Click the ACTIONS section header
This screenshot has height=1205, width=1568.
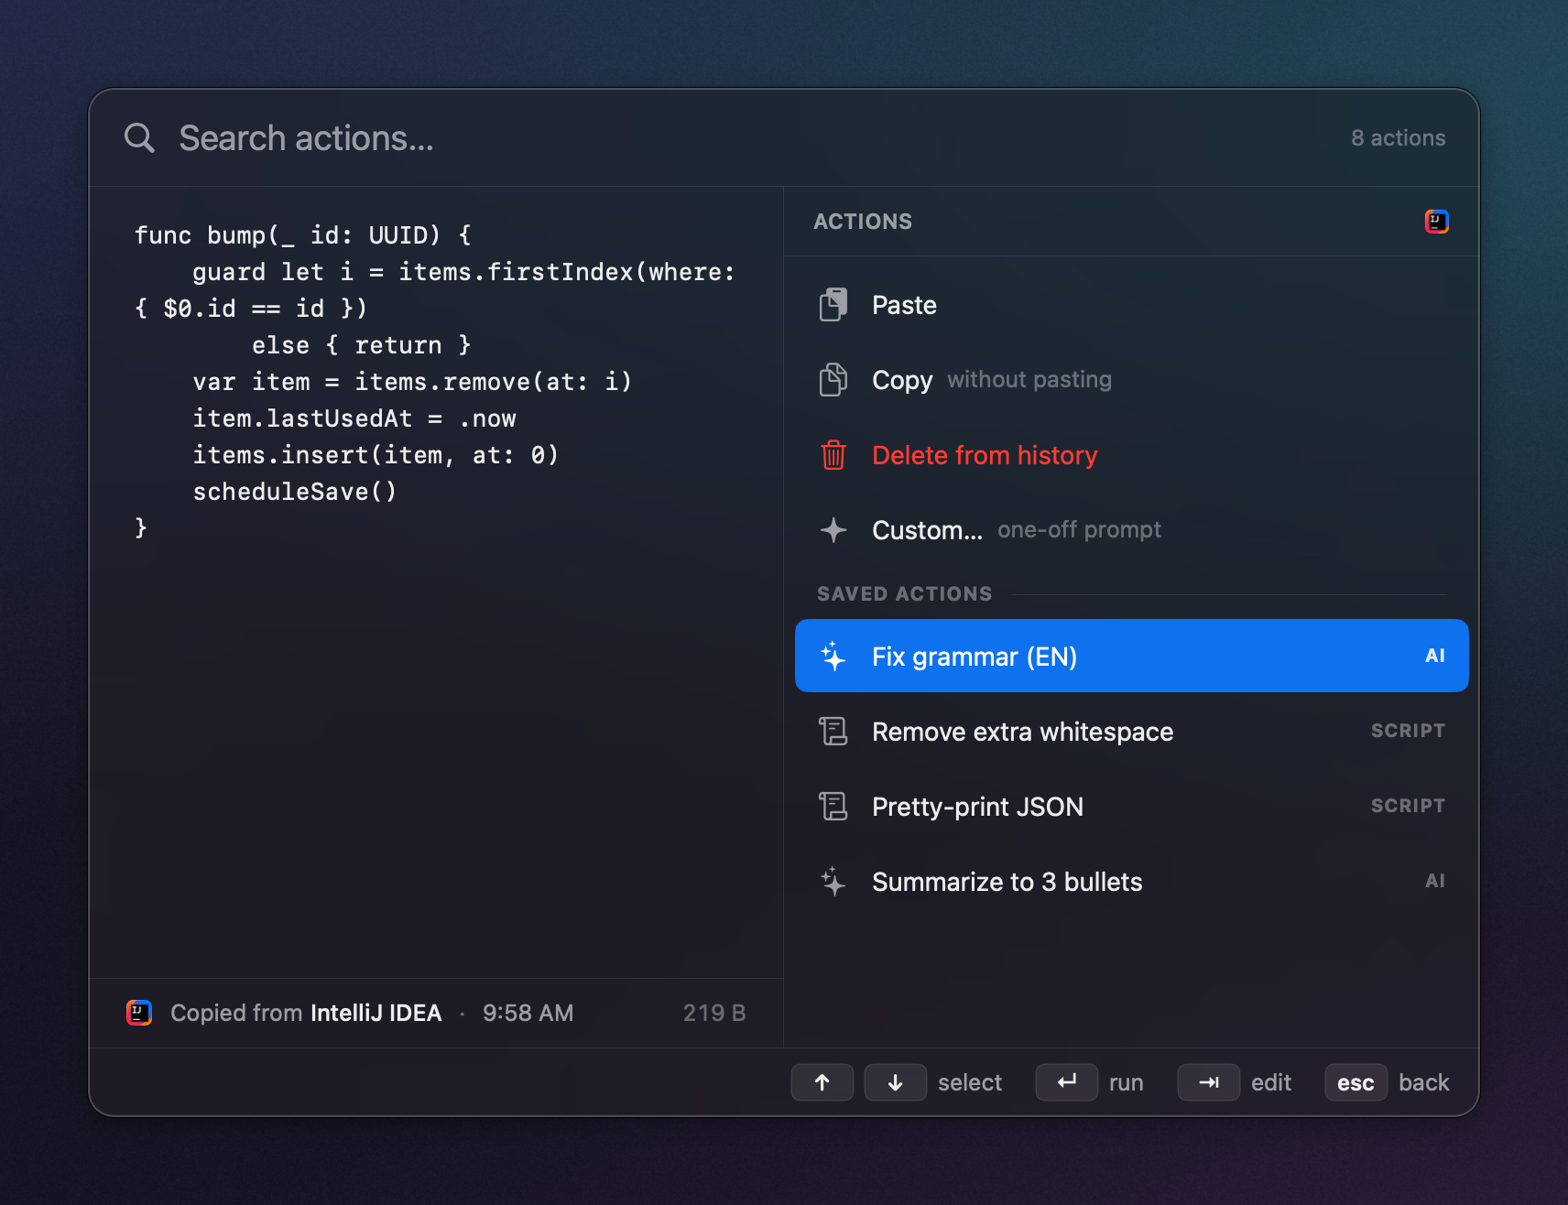[863, 222]
